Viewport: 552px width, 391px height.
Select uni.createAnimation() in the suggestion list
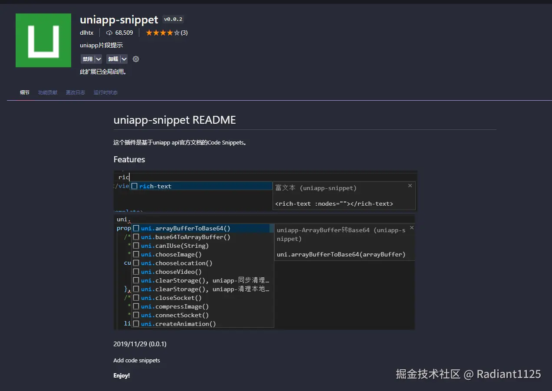pyautogui.click(x=178, y=324)
